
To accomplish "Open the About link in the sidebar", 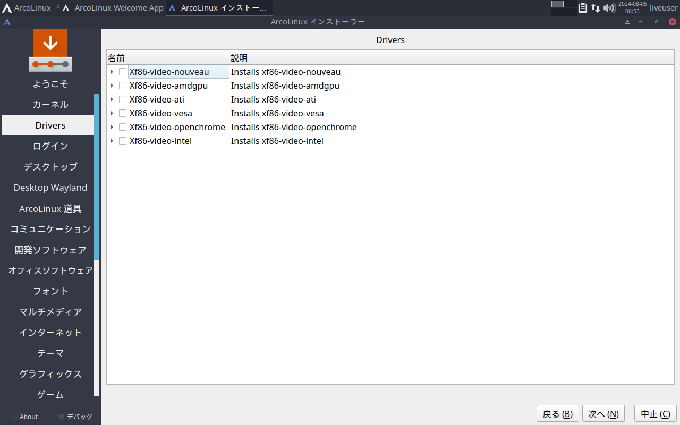I will pos(29,417).
